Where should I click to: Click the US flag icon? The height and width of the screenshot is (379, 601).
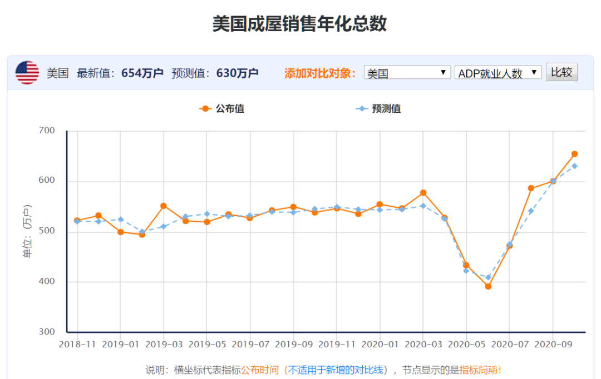coord(27,72)
